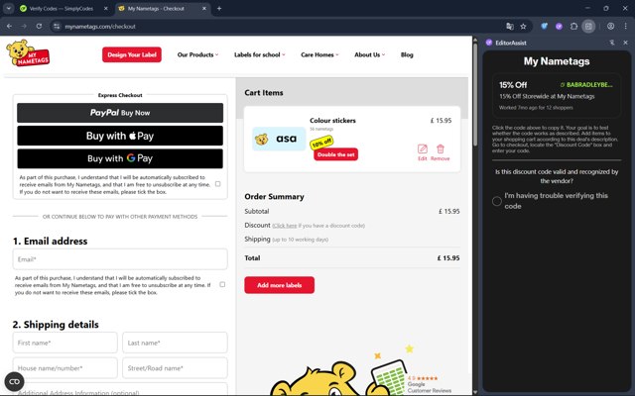The height and width of the screenshot is (396, 635).
Task: Click the 'Click here' discount code link
Action: click(x=285, y=226)
